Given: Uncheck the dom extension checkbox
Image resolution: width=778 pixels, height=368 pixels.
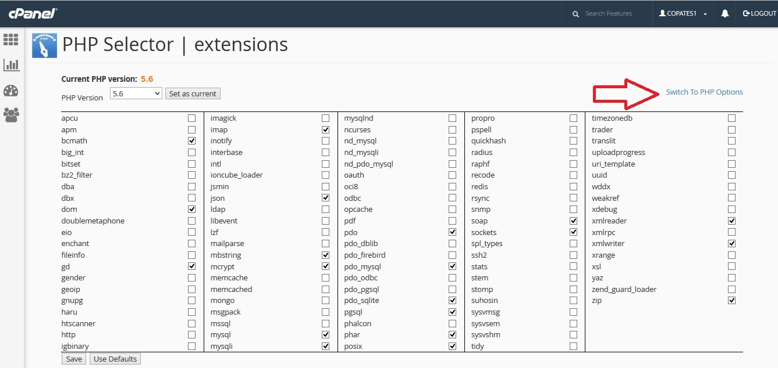Looking at the screenshot, I should (191, 209).
